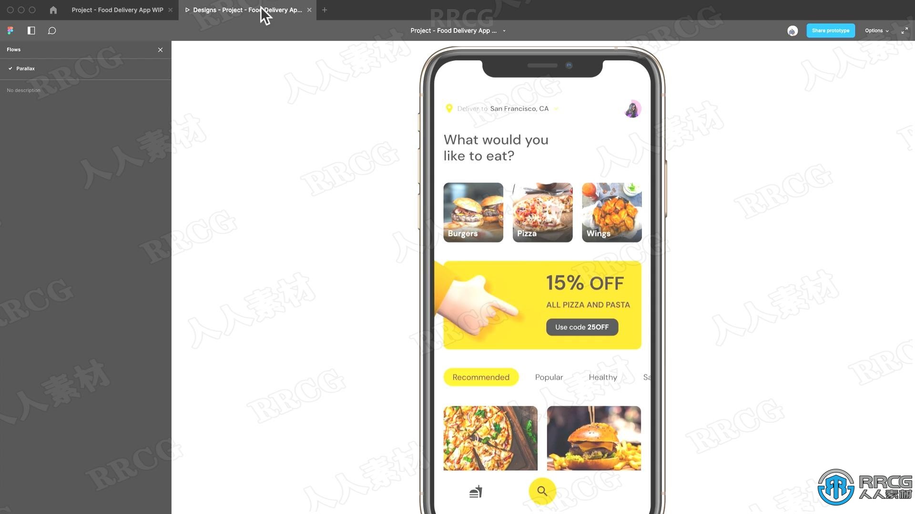Image resolution: width=915 pixels, height=514 pixels.
Task: Click the bottom search icon in app
Action: [542, 490]
